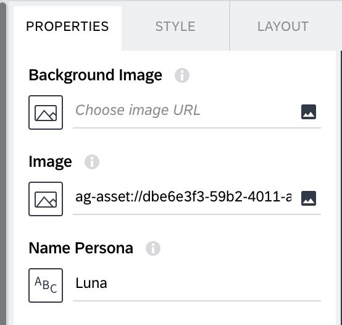Click the info icon next to Image label
This screenshot has height=325, width=342.
tap(92, 162)
